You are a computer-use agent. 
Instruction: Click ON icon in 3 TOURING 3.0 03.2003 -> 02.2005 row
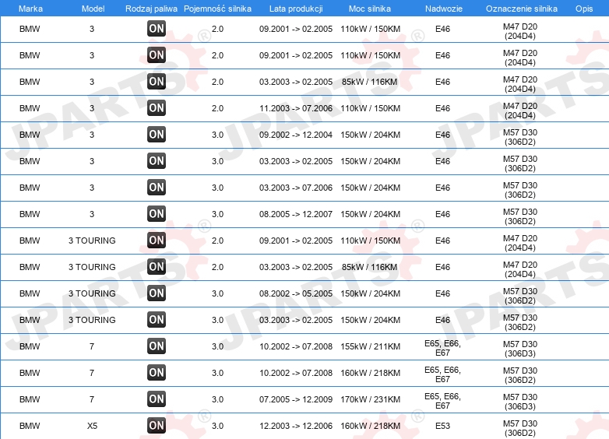[x=157, y=319]
